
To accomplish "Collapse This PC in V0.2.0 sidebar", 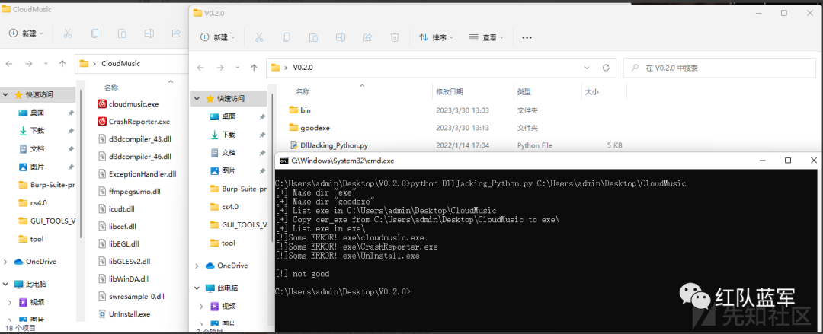I will [x=197, y=288].
